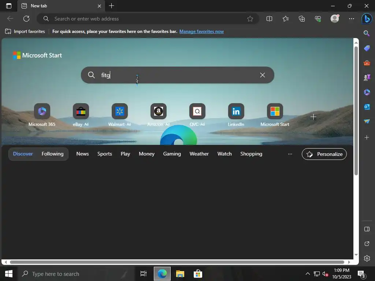Click the page search box with fitg
This screenshot has width=375, height=281.
pos(178,75)
